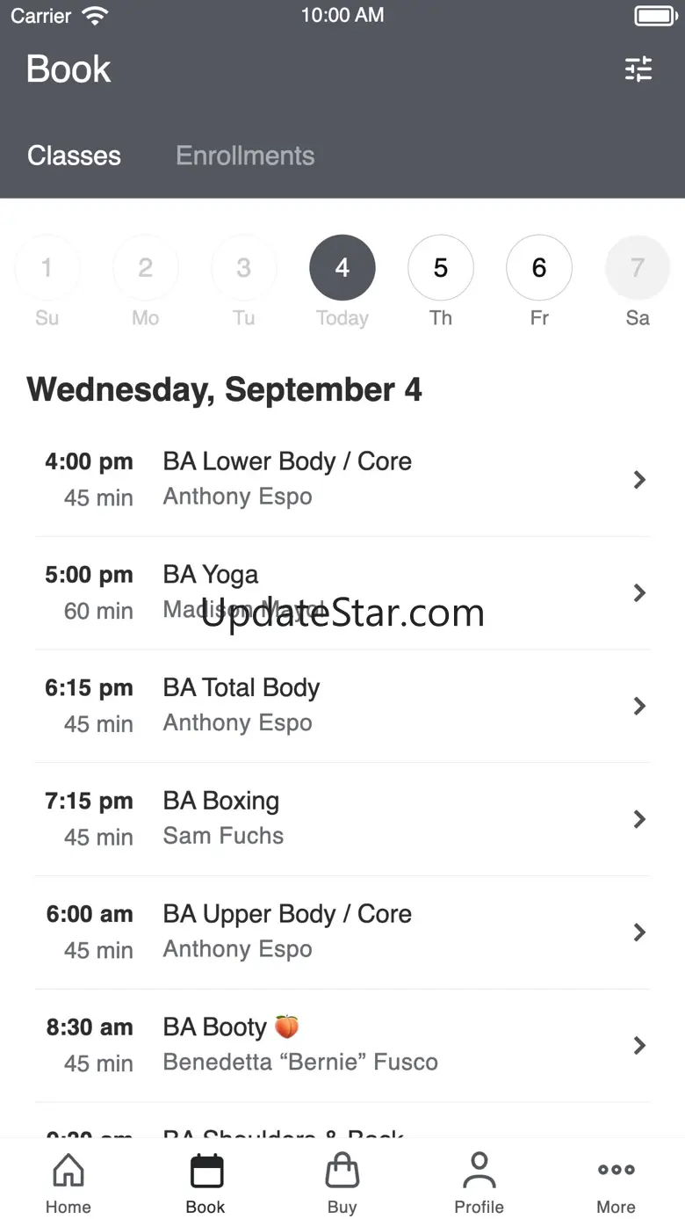Image resolution: width=685 pixels, height=1219 pixels.
Task: Expand the BA Yoga class chevron
Action: (x=639, y=592)
